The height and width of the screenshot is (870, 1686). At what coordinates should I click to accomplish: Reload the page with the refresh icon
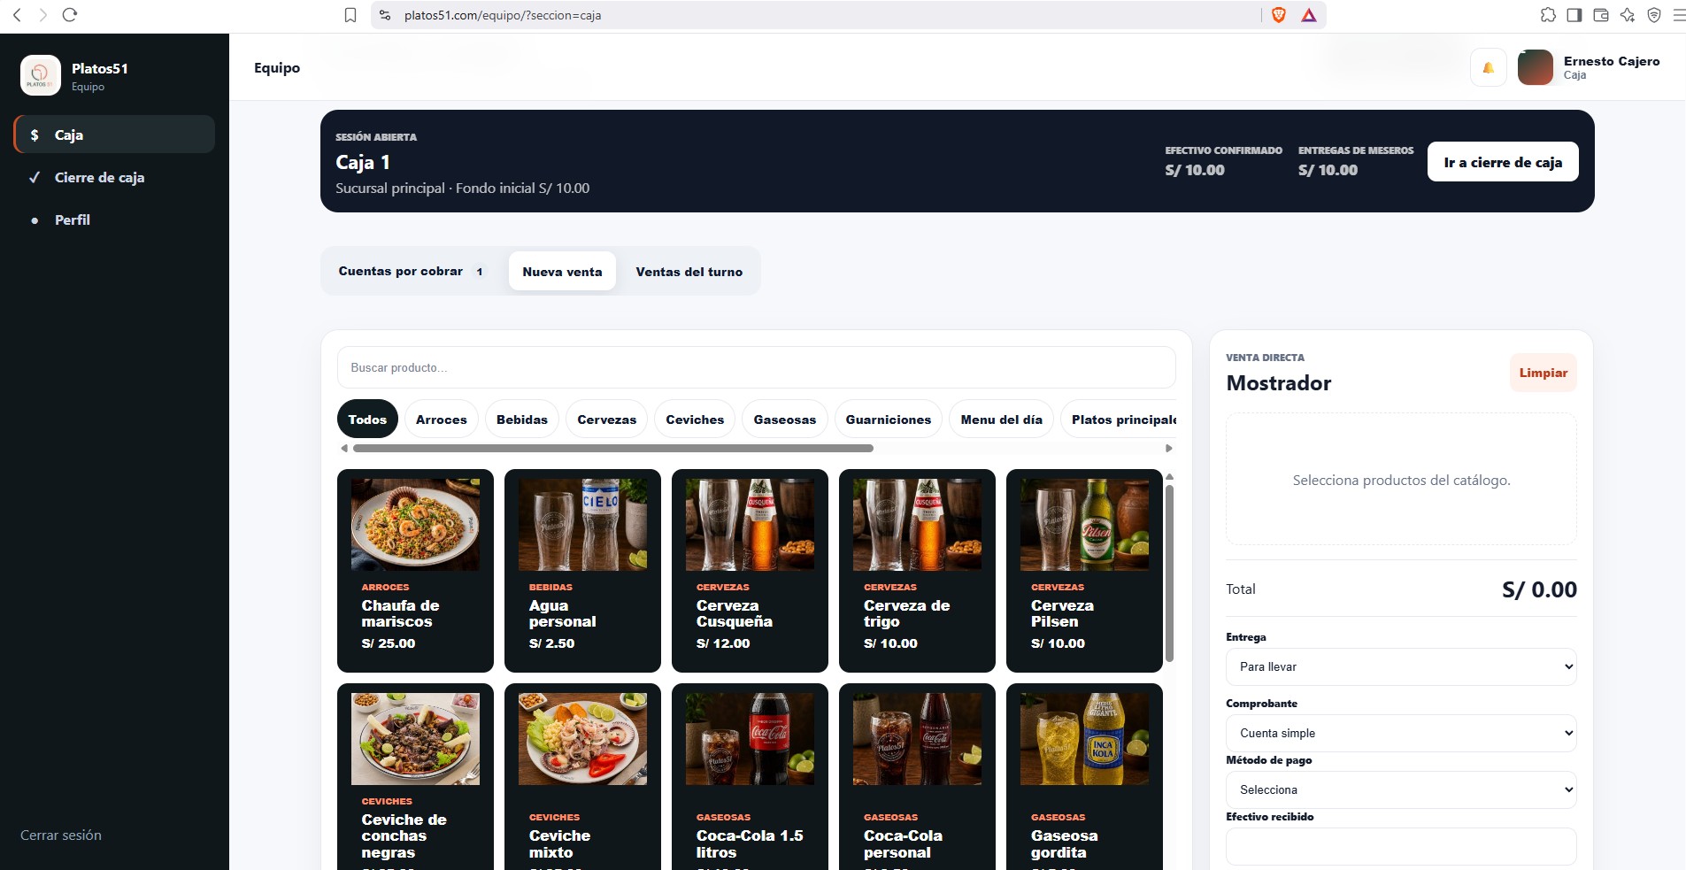tap(70, 15)
